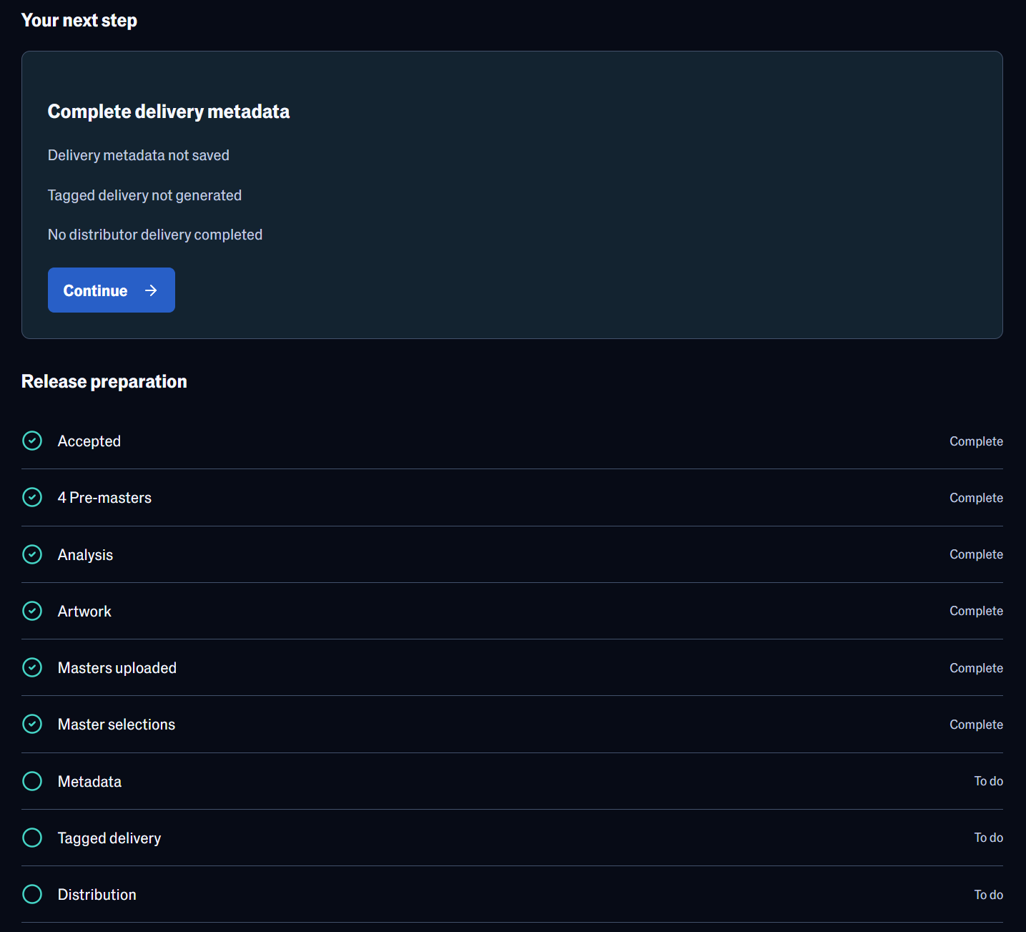Click the check icon beside Accepted

pos(32,441)
